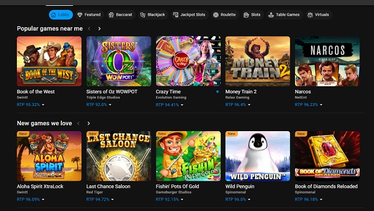
Task: Click the Sisters of Oz WOWPOT title
Action: pyautogui.click(x=112, y=92)
